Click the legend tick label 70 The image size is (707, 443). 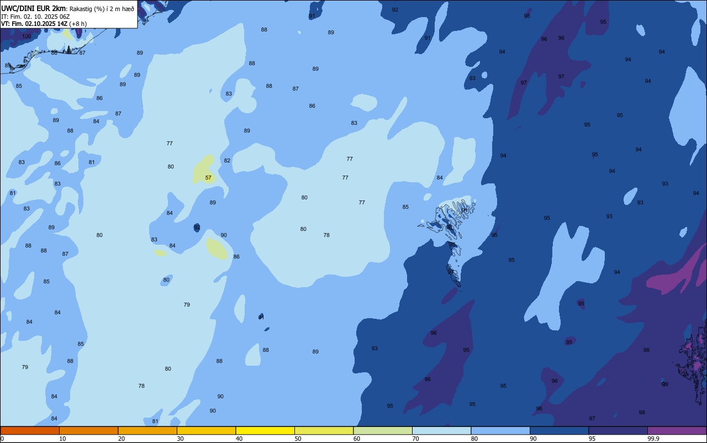coord(415,439)
